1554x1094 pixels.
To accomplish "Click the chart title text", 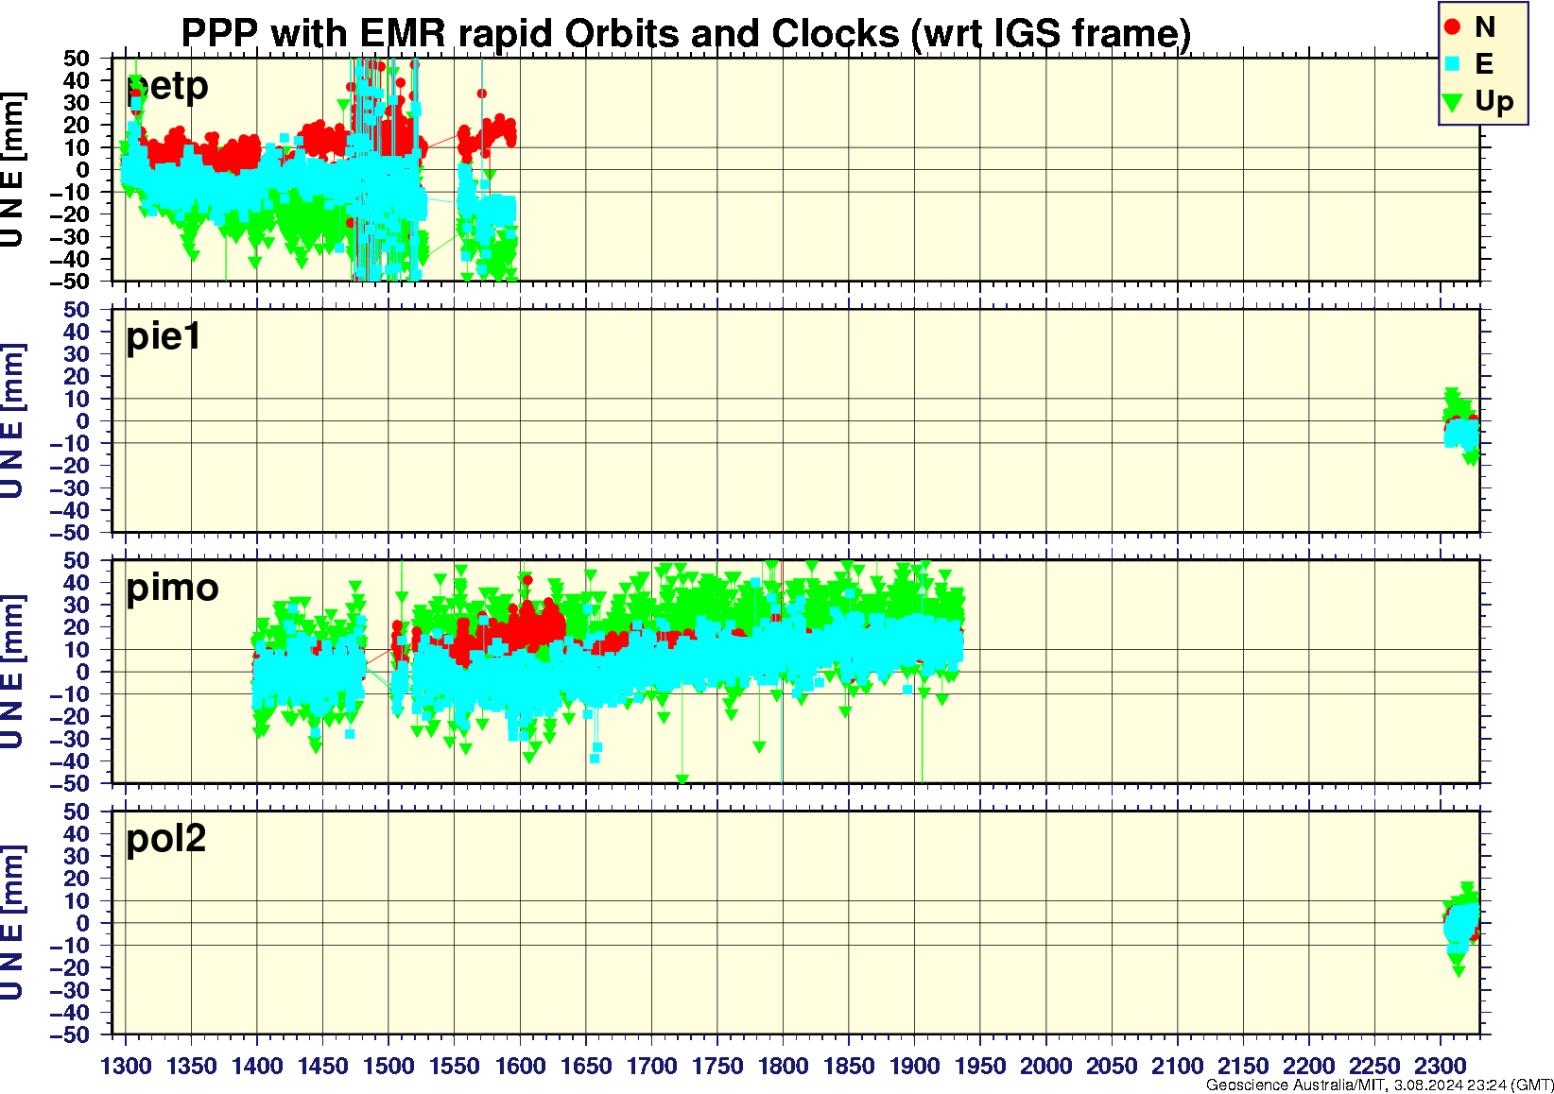I will tap(685, 34).
